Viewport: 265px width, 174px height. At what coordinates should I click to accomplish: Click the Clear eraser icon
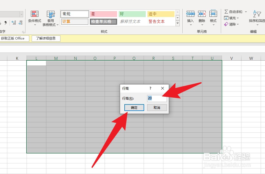[226, 24]
